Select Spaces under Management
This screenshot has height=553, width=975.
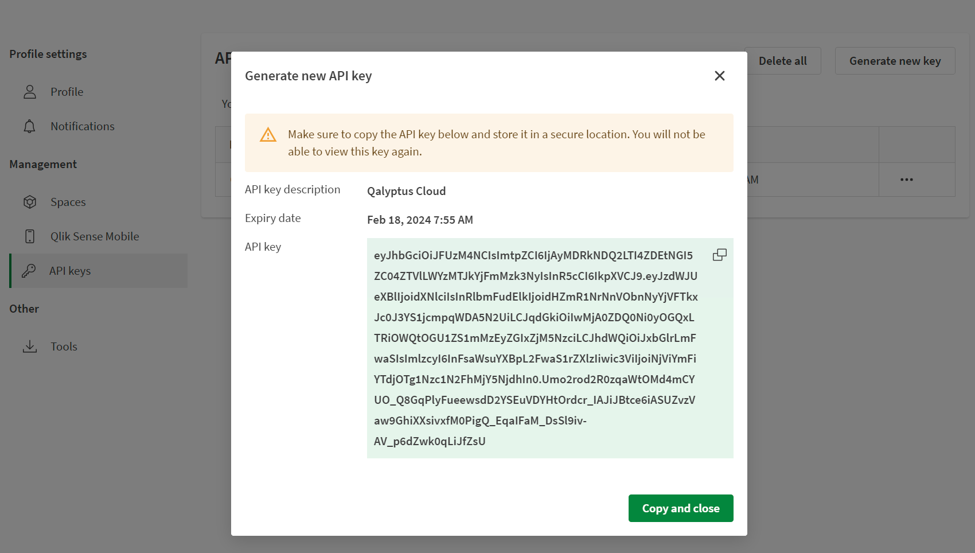(68, 201)
